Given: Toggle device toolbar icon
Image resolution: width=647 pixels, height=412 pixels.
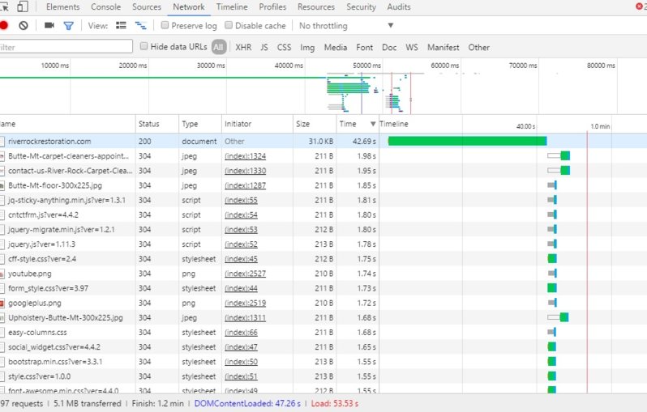Looking at the screenshot, I should tap(23, 7).
